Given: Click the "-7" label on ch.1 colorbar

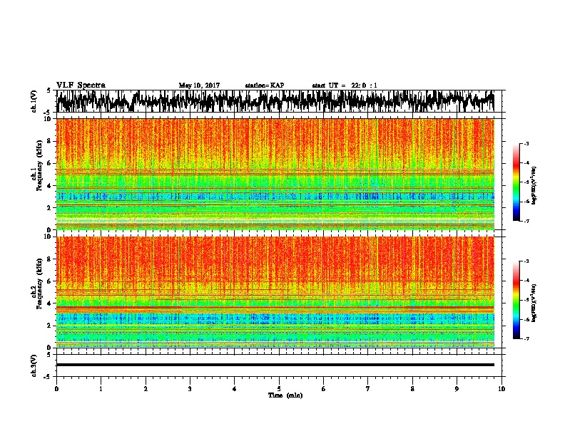Looking at the screenshot, I should (x=526, y=221).
